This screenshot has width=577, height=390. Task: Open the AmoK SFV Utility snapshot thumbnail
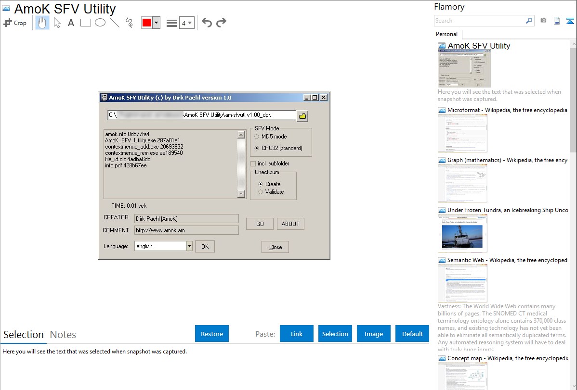coord(464,69)
